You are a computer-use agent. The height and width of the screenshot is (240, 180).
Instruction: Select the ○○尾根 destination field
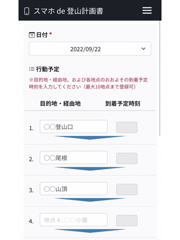point(73,157)
